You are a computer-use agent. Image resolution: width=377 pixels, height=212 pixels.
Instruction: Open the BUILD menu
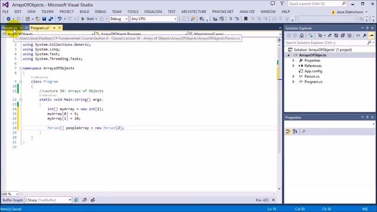[84, 12]
